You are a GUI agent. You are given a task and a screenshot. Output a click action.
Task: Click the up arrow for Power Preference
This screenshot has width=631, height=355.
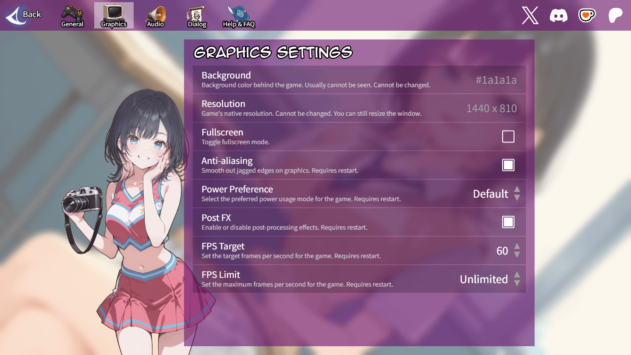pos(517,189)
